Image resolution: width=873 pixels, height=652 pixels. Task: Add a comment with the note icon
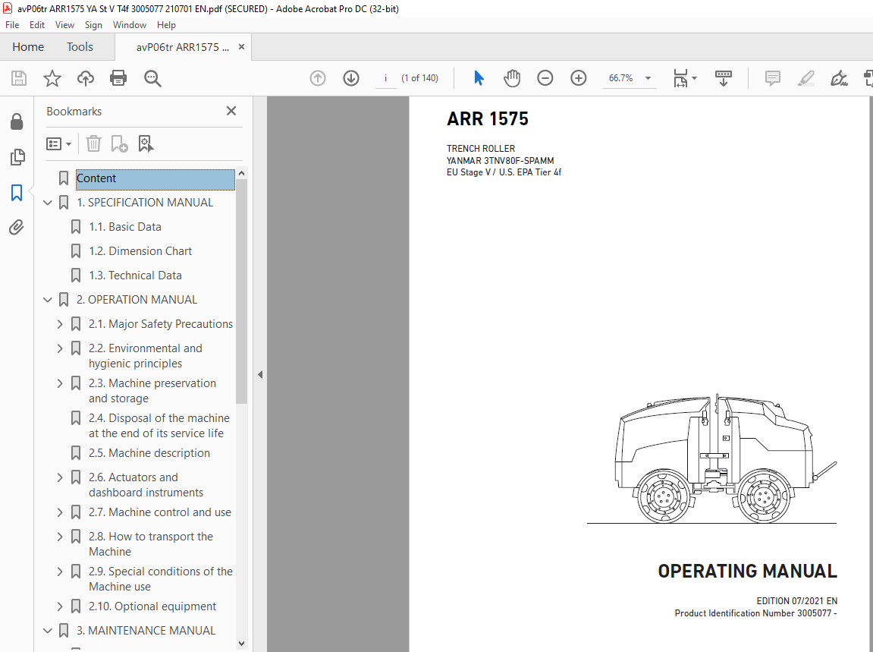[772, 78]
